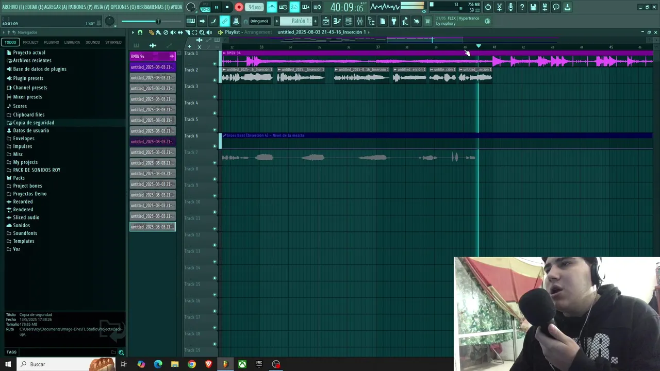The image size is (660, 371).
Task: Click the record button in transport
Action: pyautogui.click(x=239, y=7)
